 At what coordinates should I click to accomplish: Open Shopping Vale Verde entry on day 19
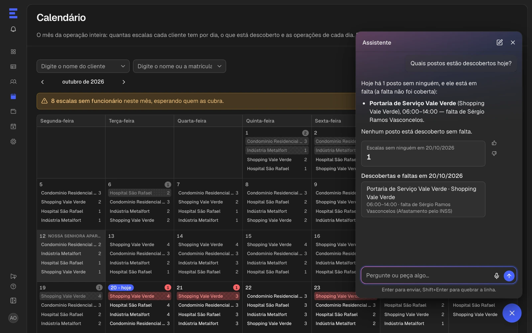point(71,296)
